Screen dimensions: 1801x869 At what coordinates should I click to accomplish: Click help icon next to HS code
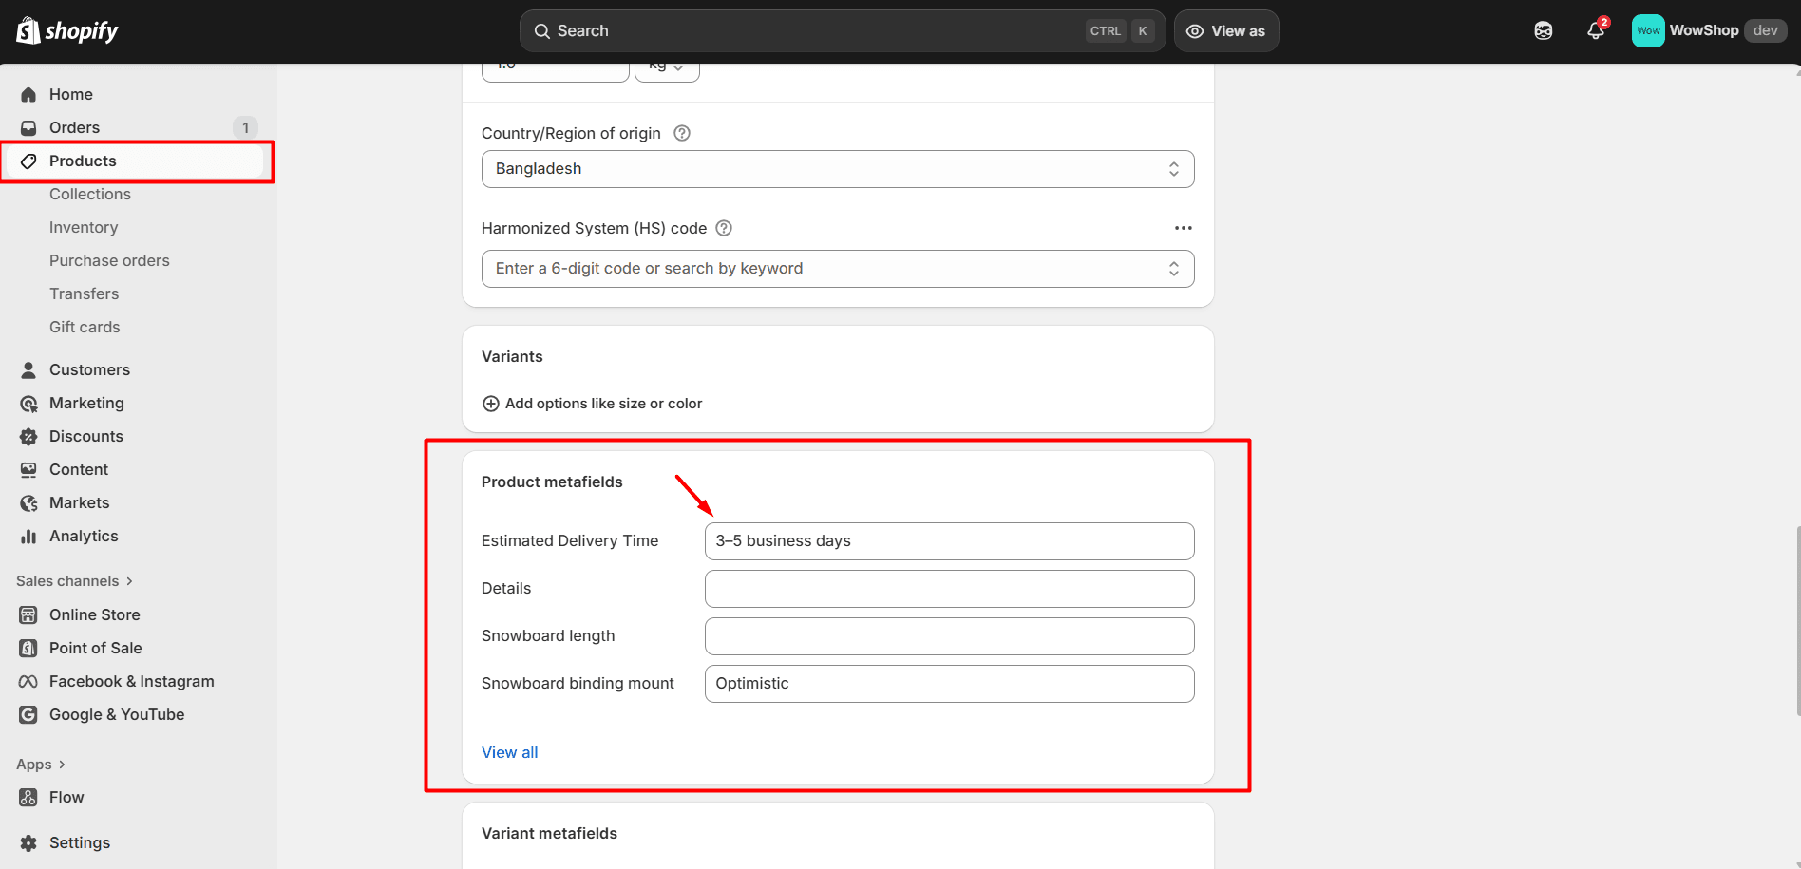click(724, 228)
